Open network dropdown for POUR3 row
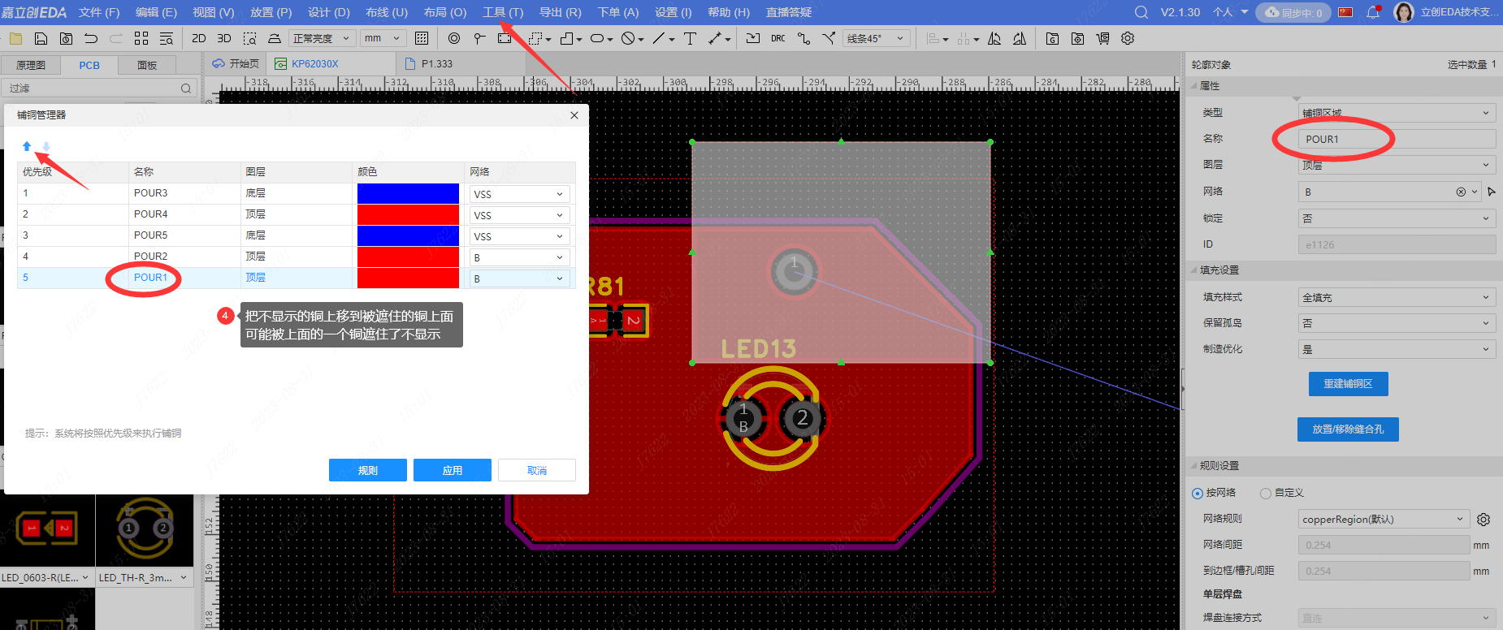Screen dimensions: 1503x630 [x=520, y=194]
